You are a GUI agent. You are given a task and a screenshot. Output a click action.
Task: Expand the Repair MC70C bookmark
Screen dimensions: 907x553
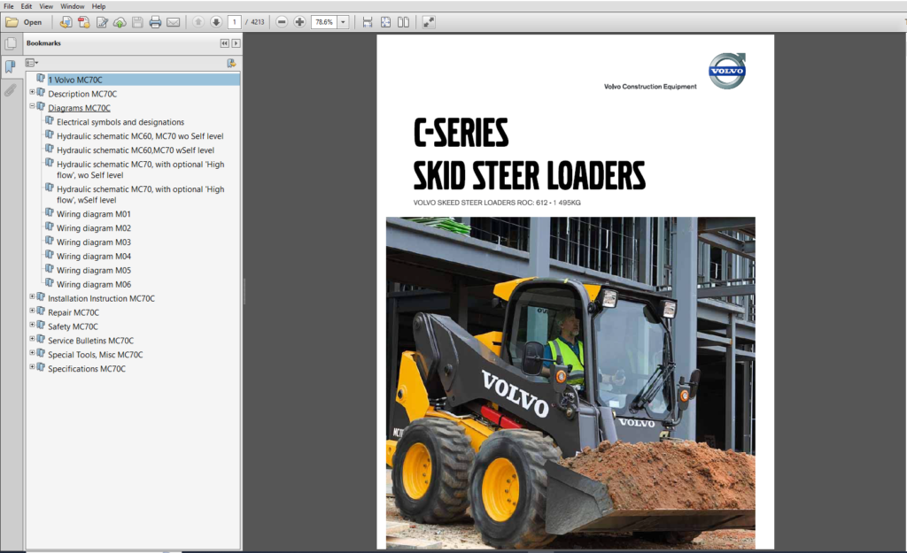point(31,311)
